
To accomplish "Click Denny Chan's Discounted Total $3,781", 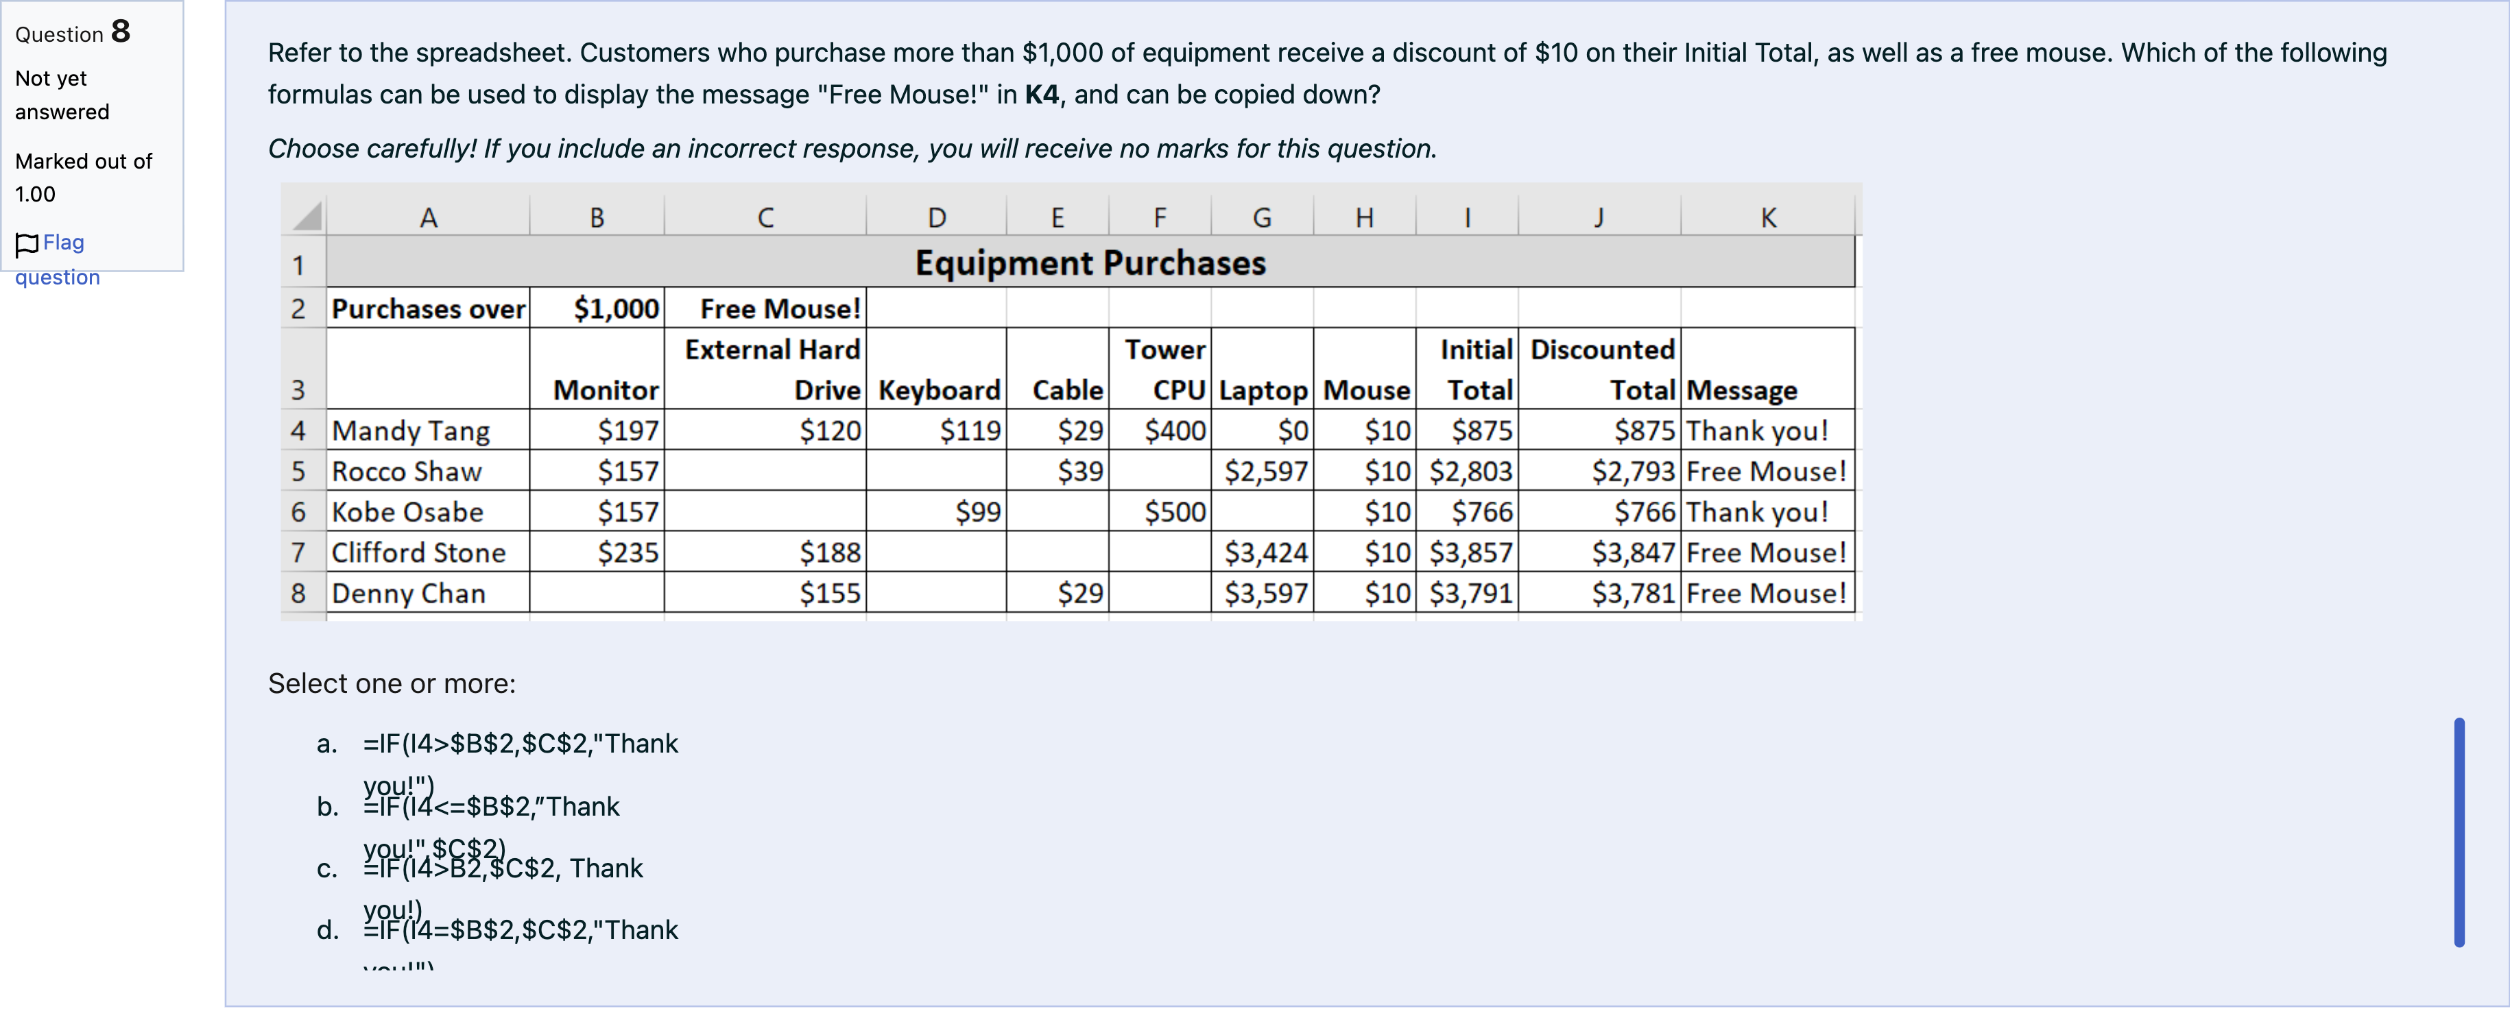I will click(x=1600, y=593).
